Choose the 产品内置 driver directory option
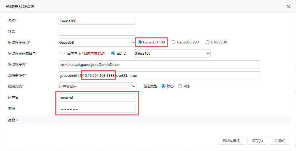Image resolution: width=296 pixels, height=151 pixels. (x=60, y=53)
